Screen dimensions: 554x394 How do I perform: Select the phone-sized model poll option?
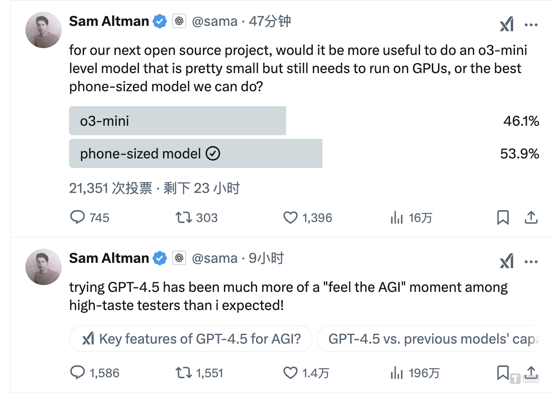195,153
